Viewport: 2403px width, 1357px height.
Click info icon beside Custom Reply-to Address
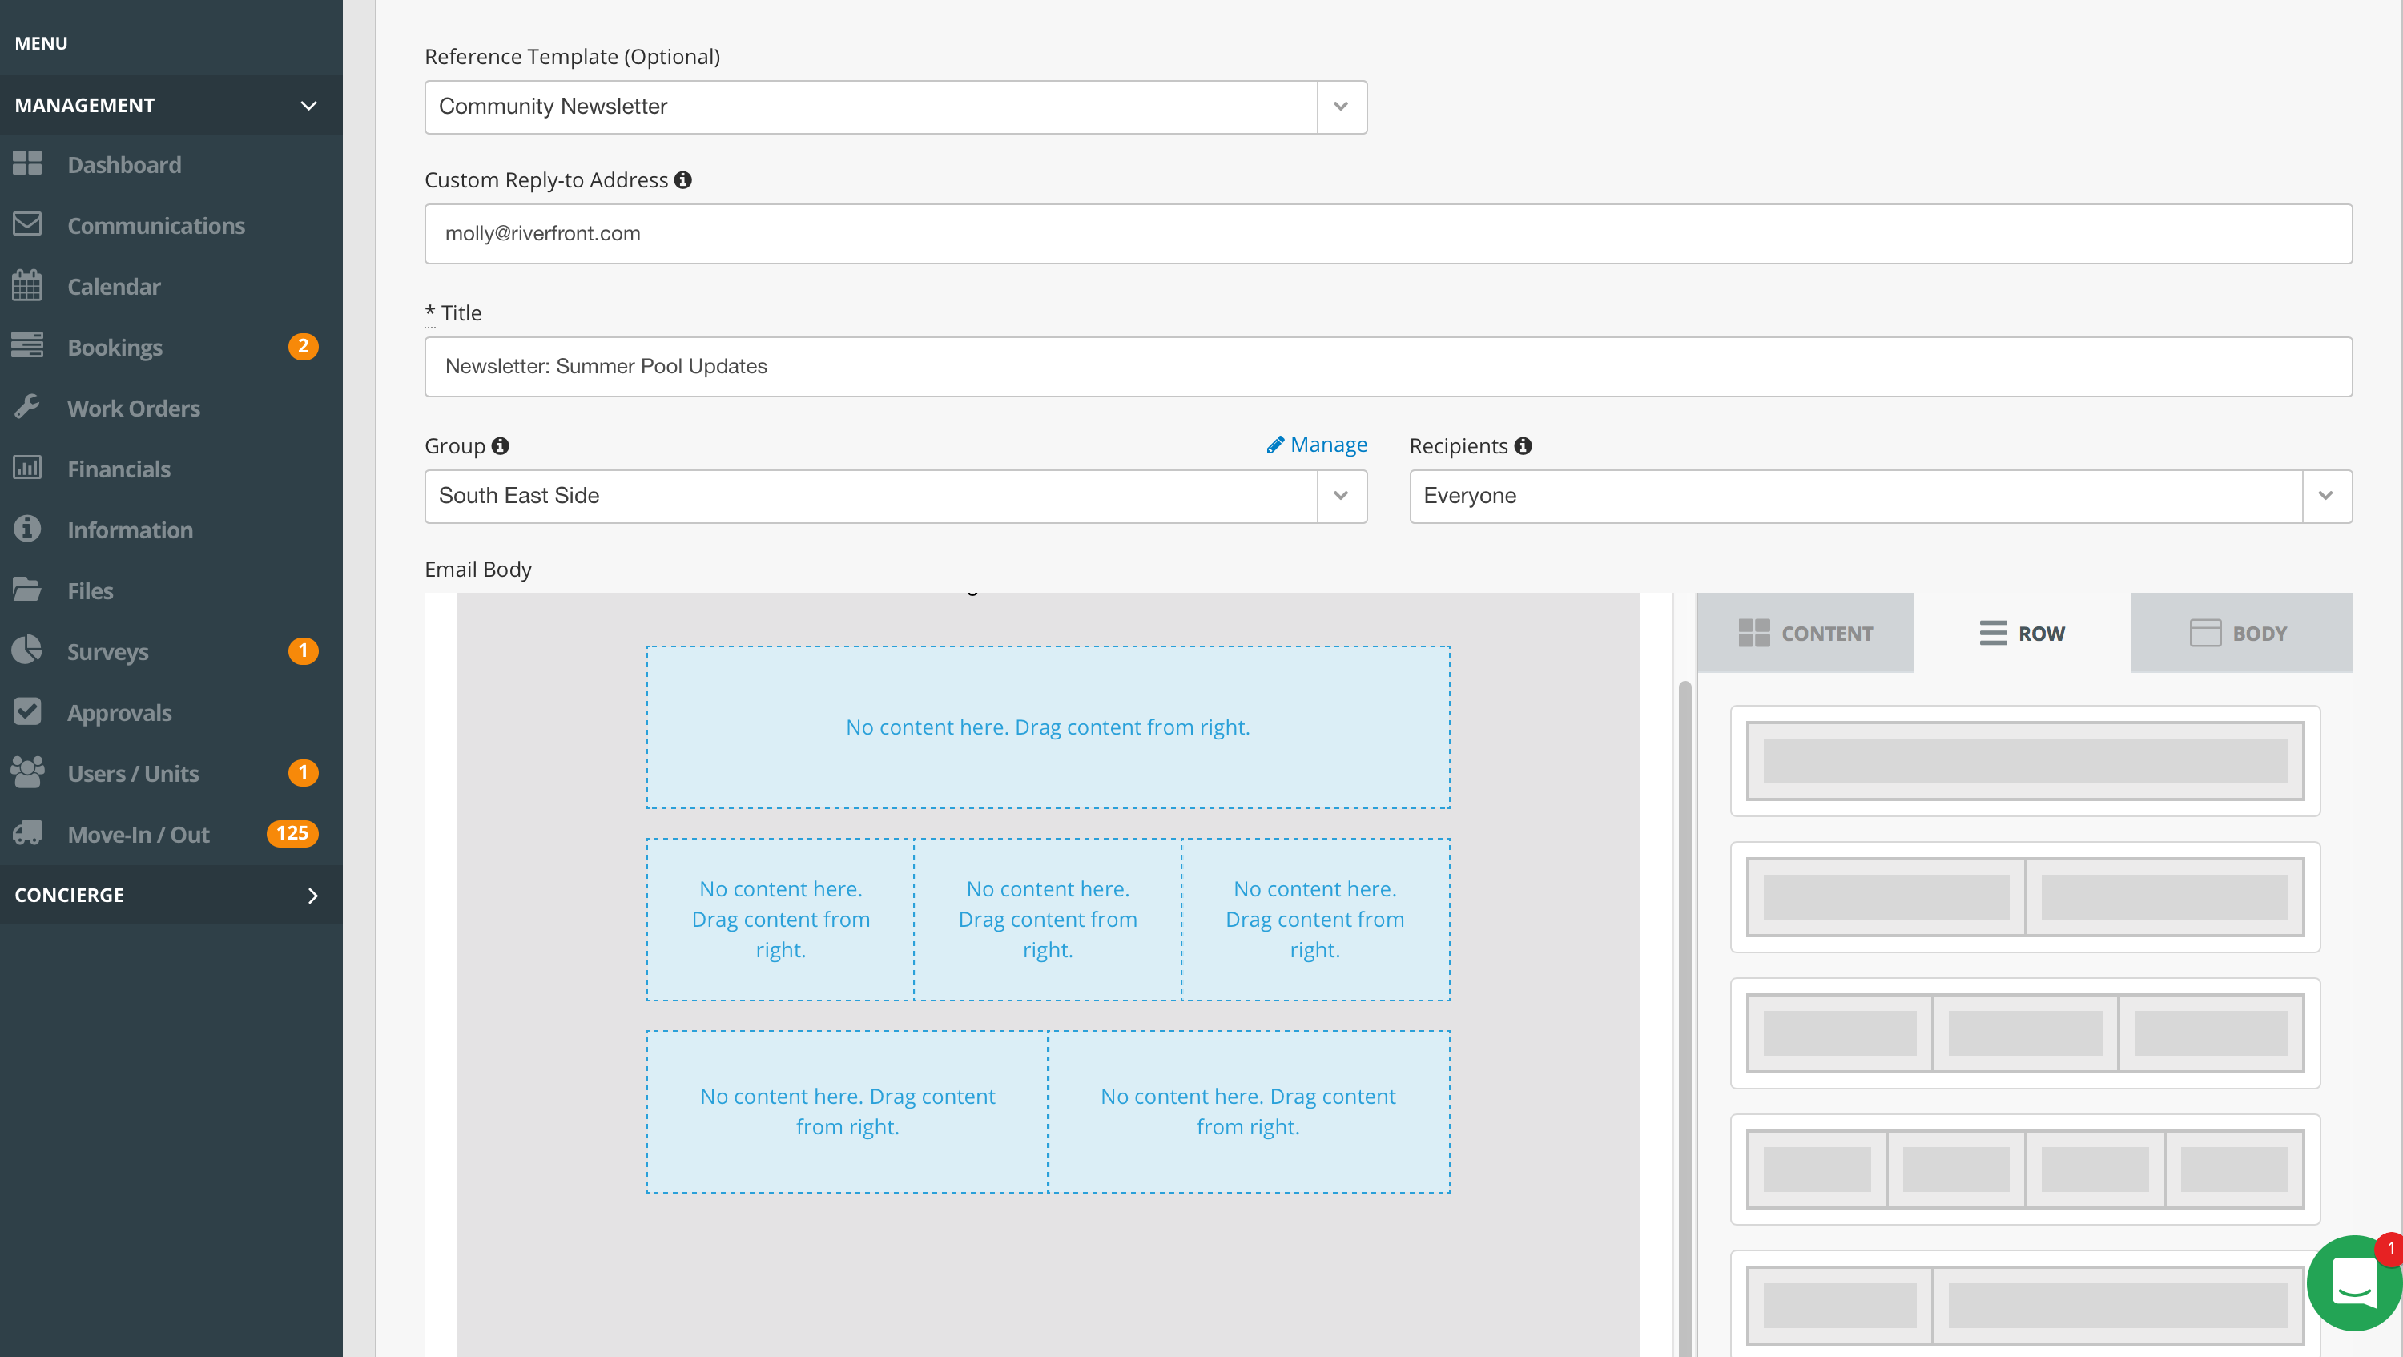(682, 180)
